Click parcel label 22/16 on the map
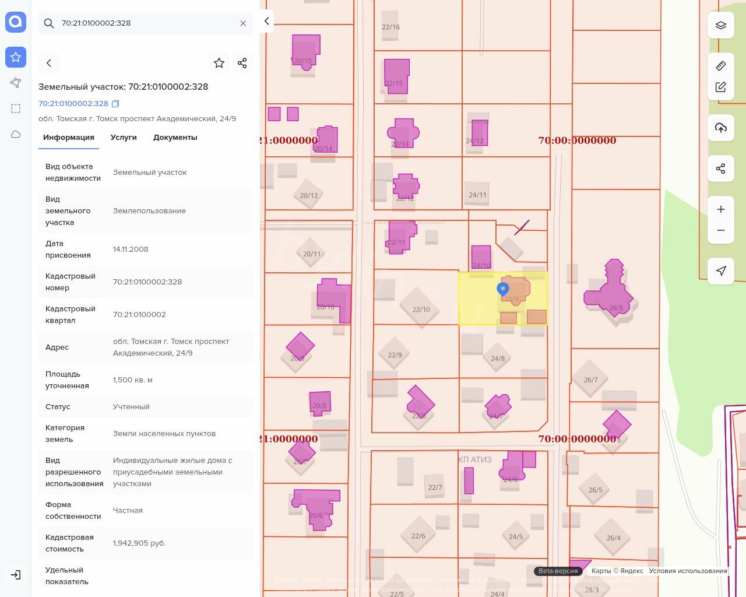Screen dimensions: 746x597 tap(390, 27)
